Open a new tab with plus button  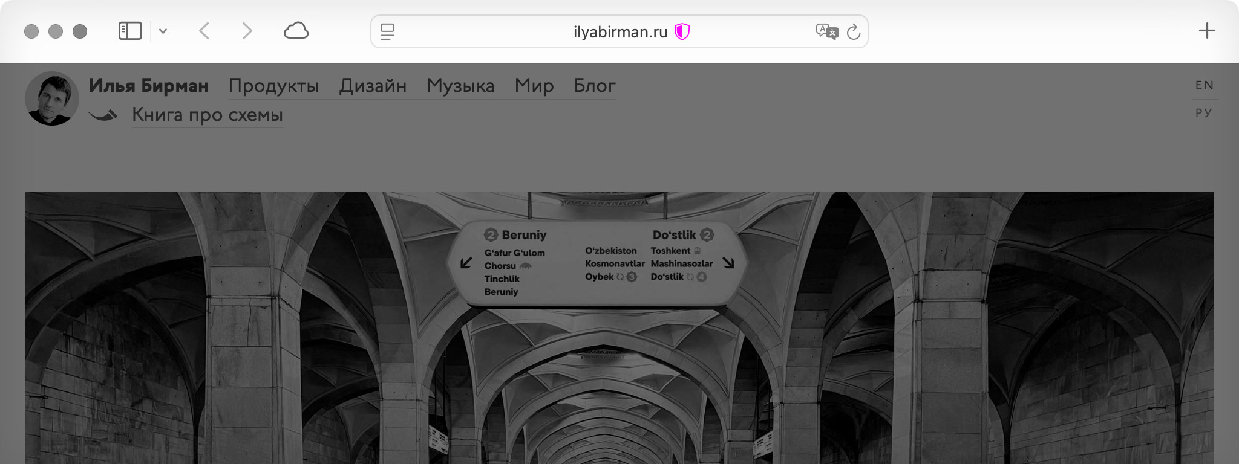[x=1206, y=31]
